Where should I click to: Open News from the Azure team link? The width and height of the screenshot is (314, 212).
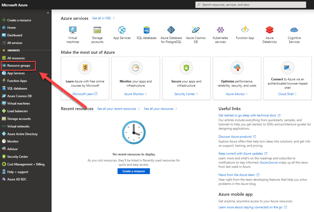coord(239,175)
